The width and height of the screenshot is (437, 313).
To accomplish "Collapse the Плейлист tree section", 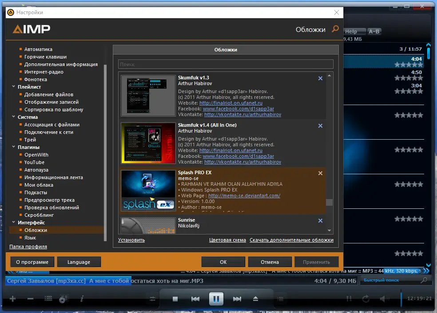I will 14,86.
